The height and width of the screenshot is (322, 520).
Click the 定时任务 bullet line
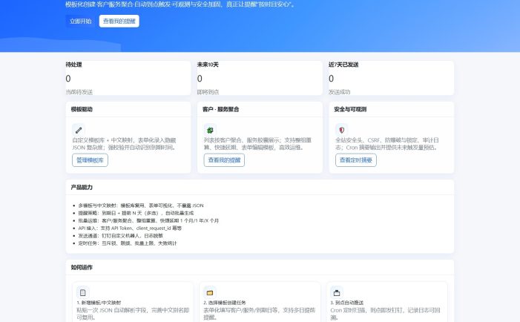click(x=128, y=243)
